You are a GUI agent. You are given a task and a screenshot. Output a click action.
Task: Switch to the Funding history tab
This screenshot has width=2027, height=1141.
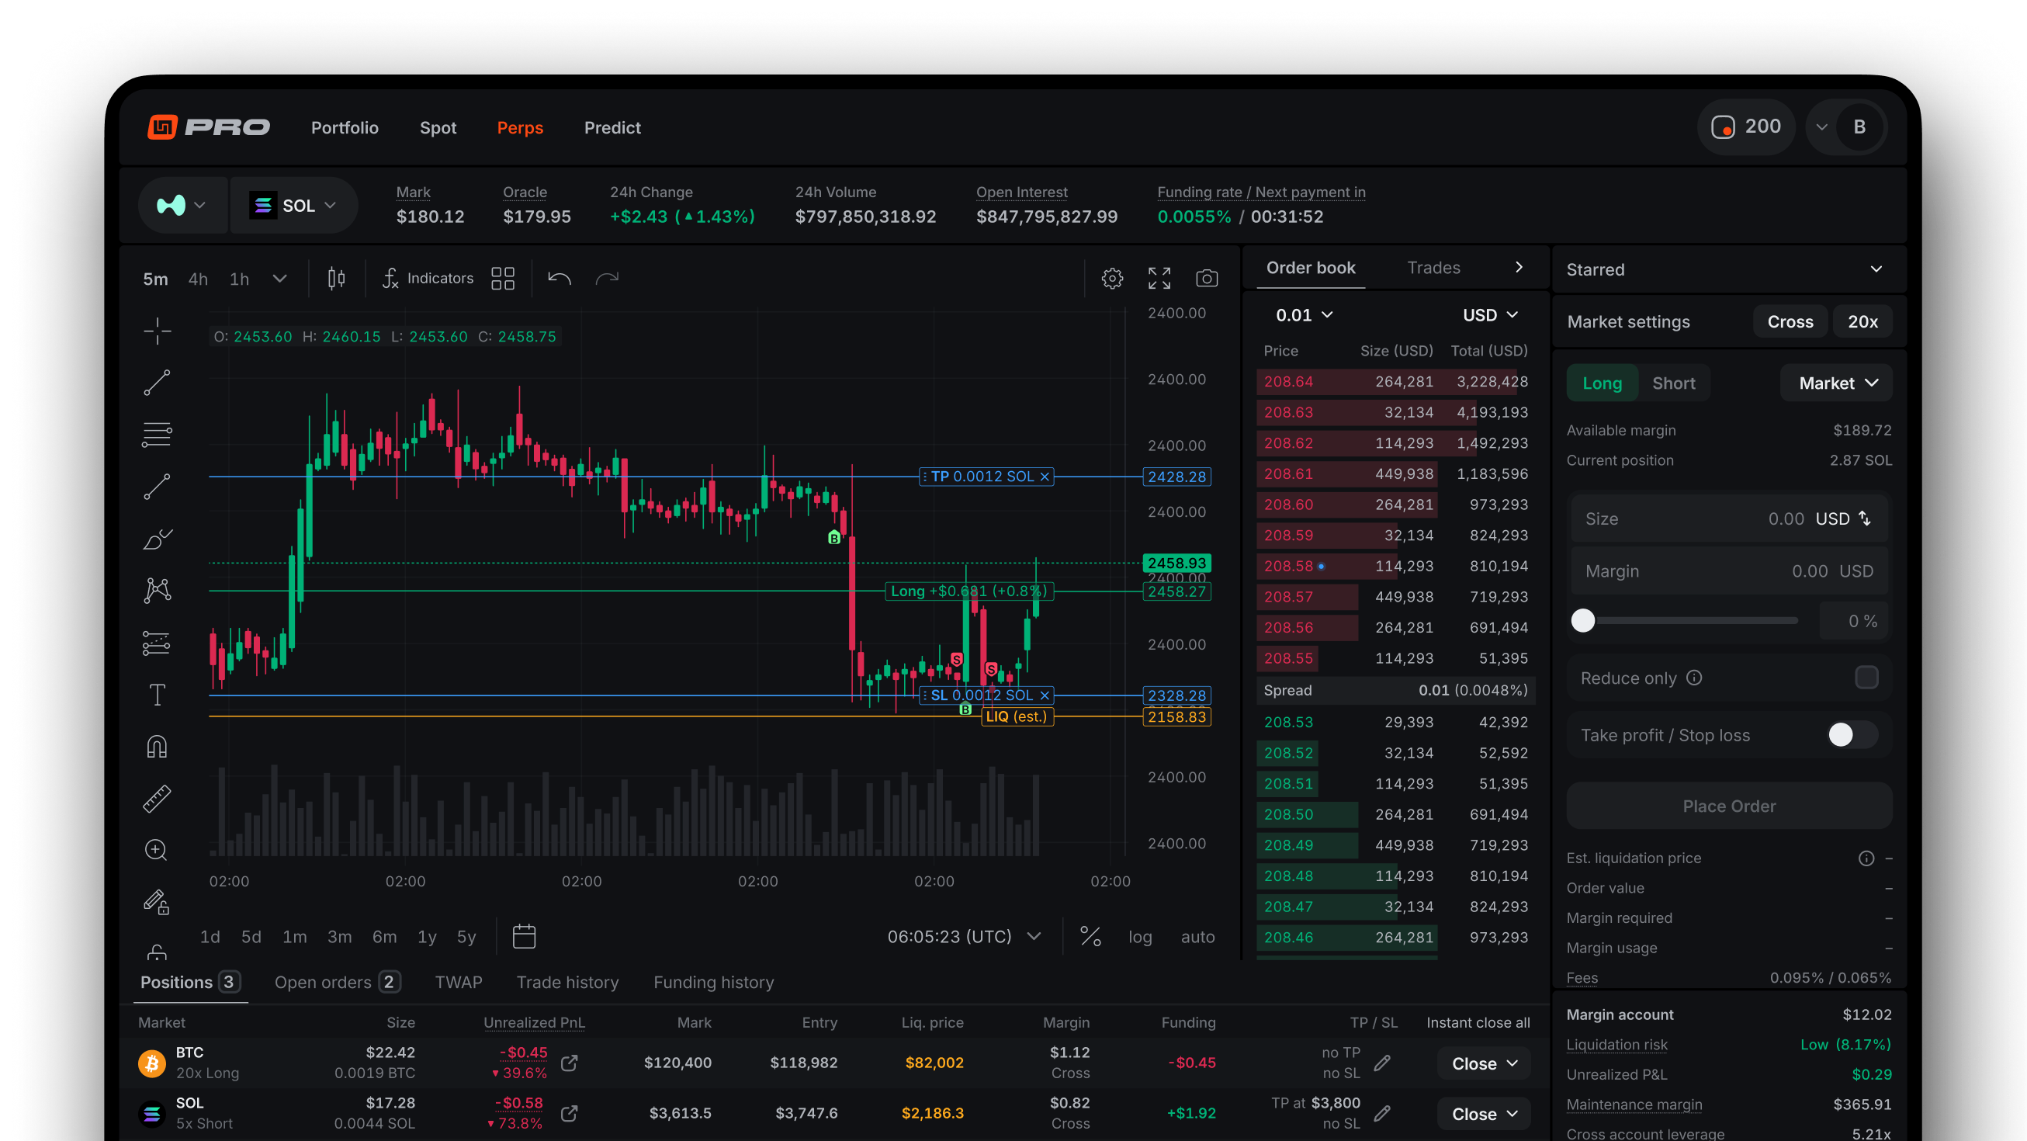714,983
